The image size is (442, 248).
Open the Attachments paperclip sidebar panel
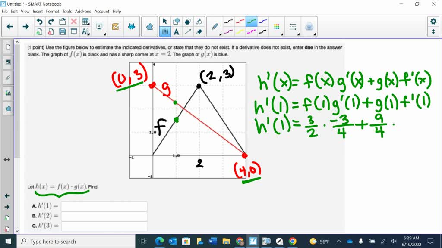coord(8,77)
